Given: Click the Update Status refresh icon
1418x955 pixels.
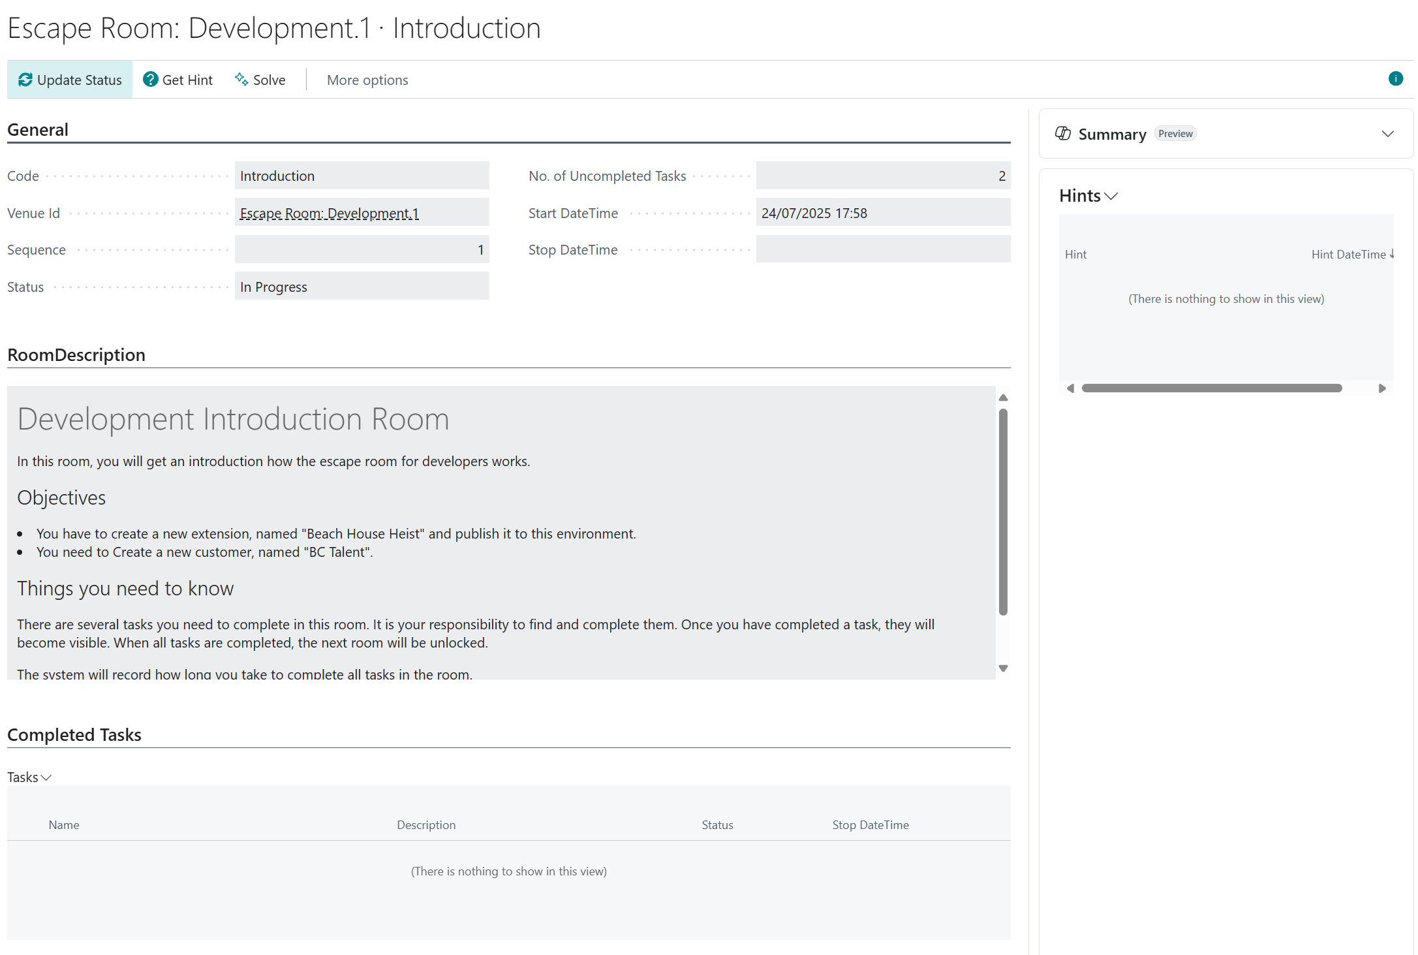Looking at the screenshot, I should click(x=25, y=80).
